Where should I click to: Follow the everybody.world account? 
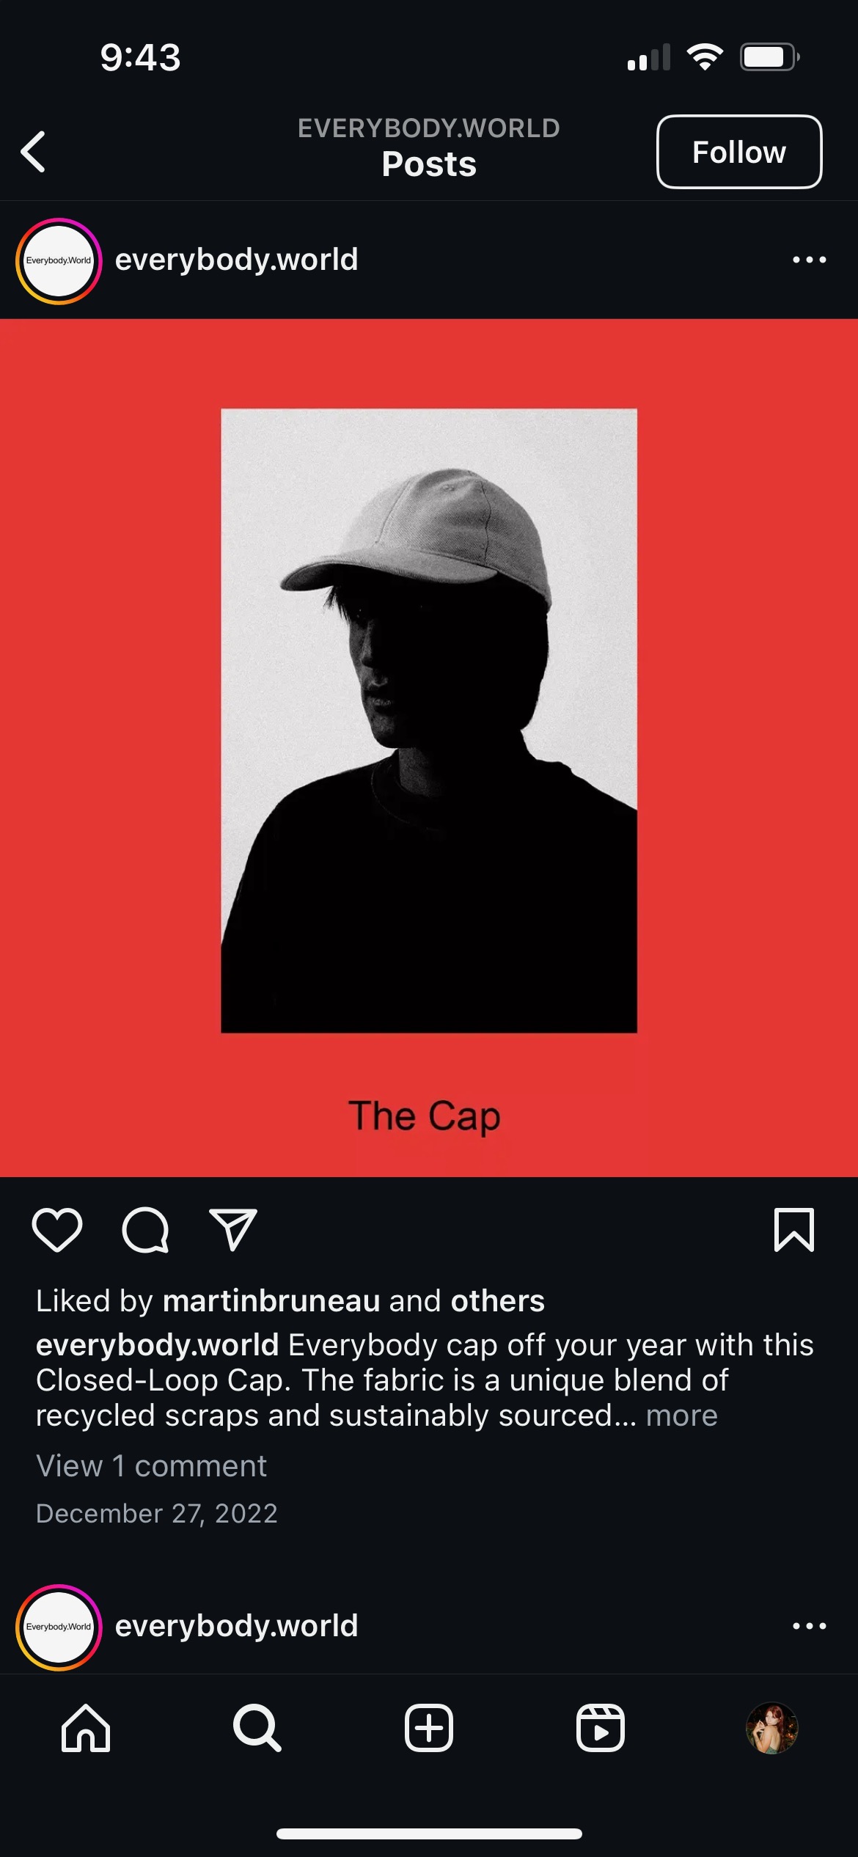point(739,152)
